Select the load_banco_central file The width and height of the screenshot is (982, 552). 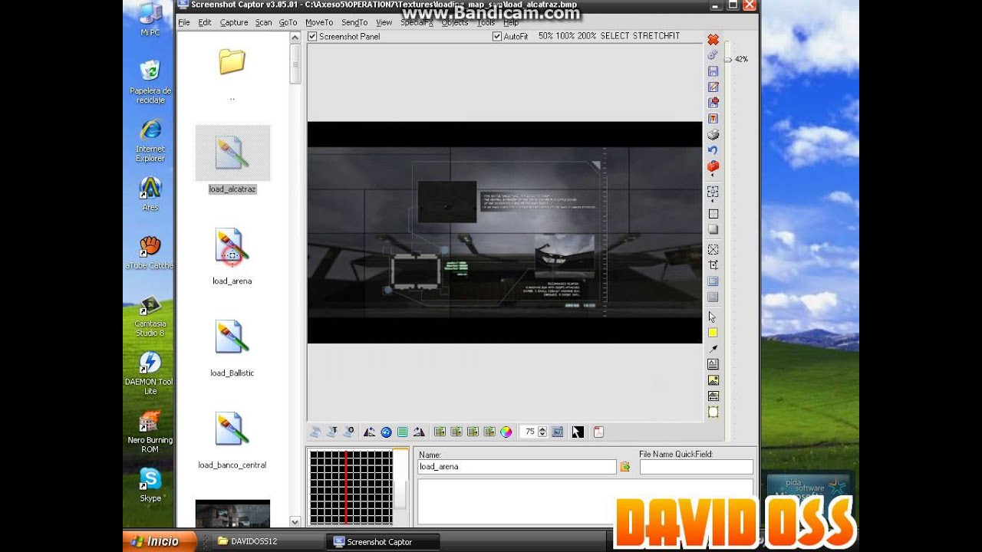232,441
